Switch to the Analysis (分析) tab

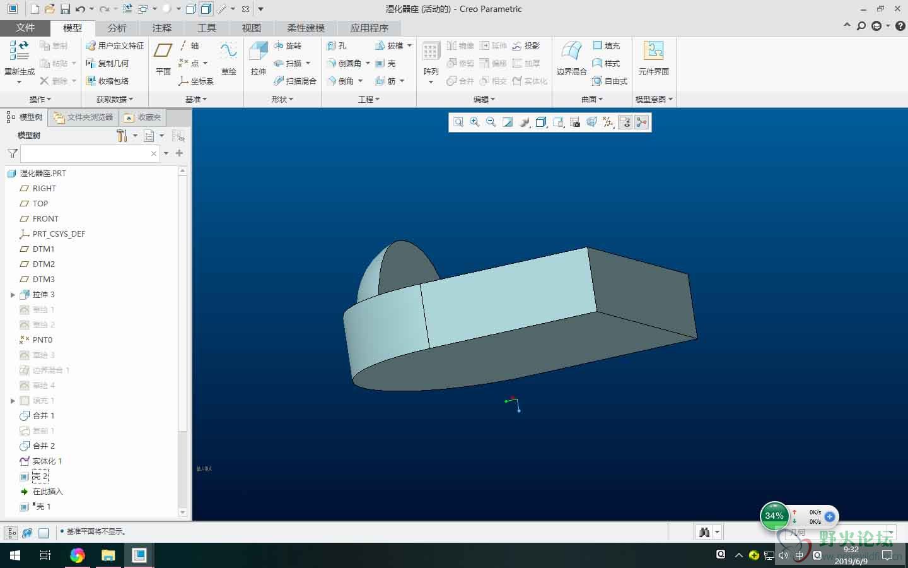coord(117,28)
